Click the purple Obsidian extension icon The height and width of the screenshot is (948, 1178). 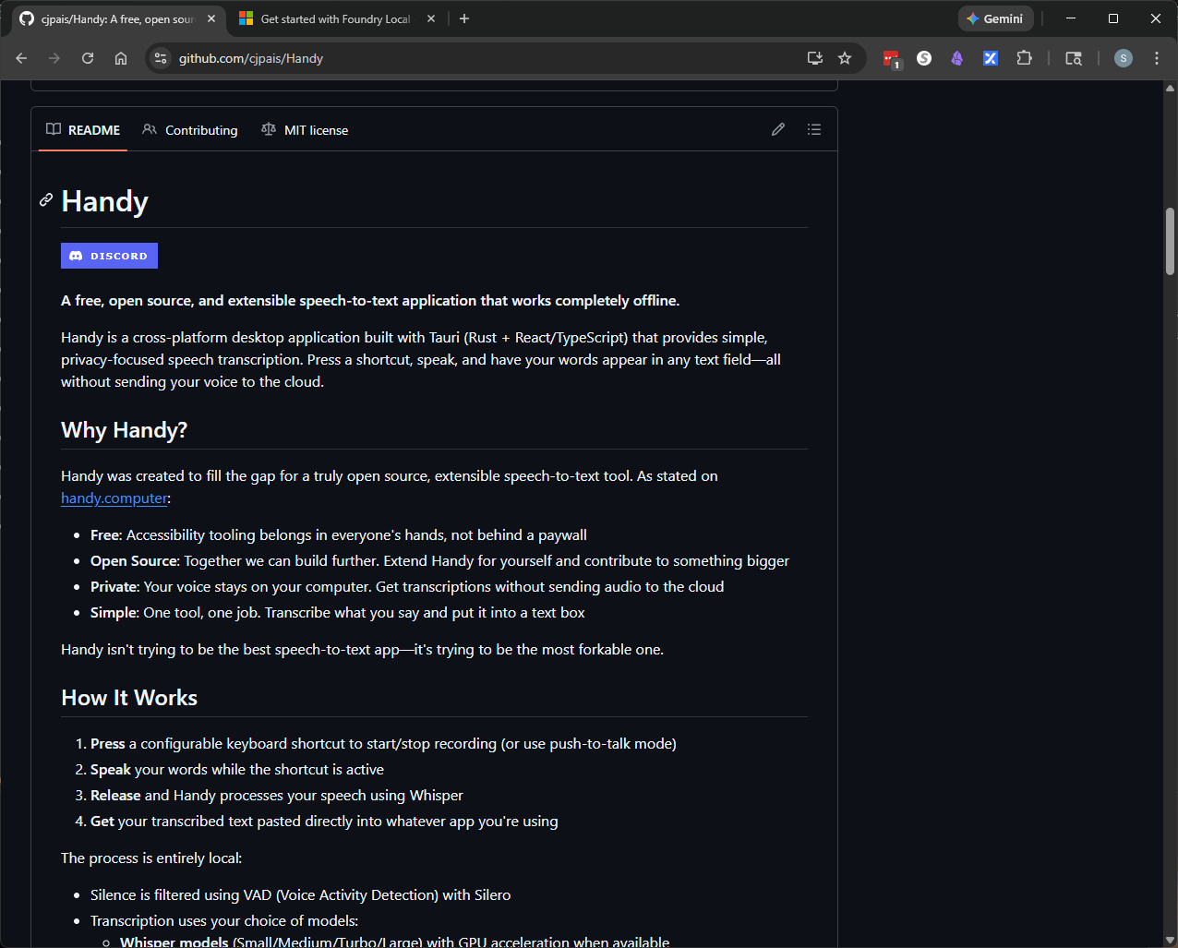click(x=956, y=58)
